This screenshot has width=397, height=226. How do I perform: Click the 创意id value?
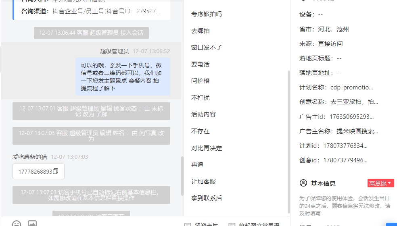345,160
